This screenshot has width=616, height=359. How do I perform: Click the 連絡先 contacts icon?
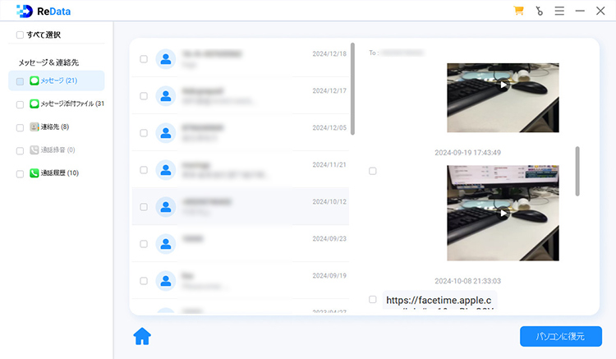(34, 127)
